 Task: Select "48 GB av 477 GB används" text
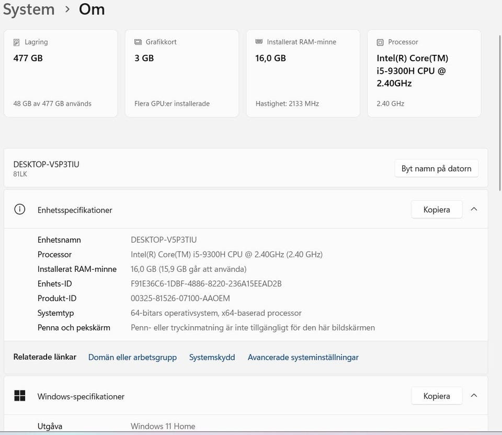click(52, 104)
